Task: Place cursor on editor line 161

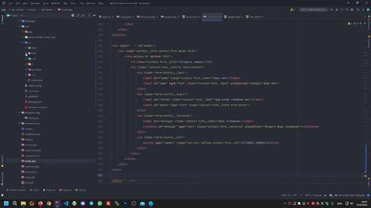Action: pos(237,175)
